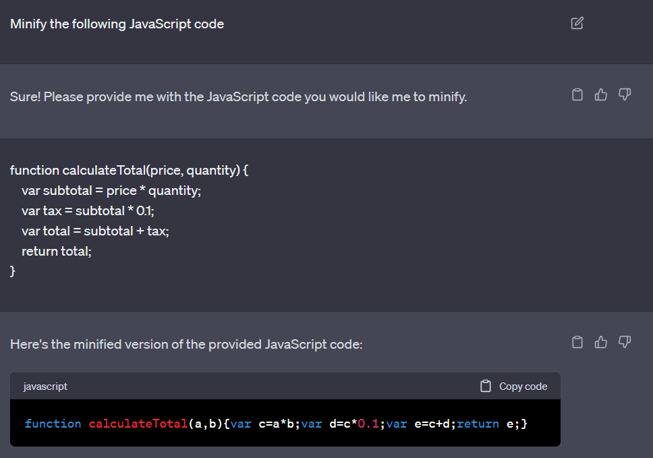This screenshot has height=458, width=653.
Task: Click the 'return' keyword in minified code
Action: 478,424
